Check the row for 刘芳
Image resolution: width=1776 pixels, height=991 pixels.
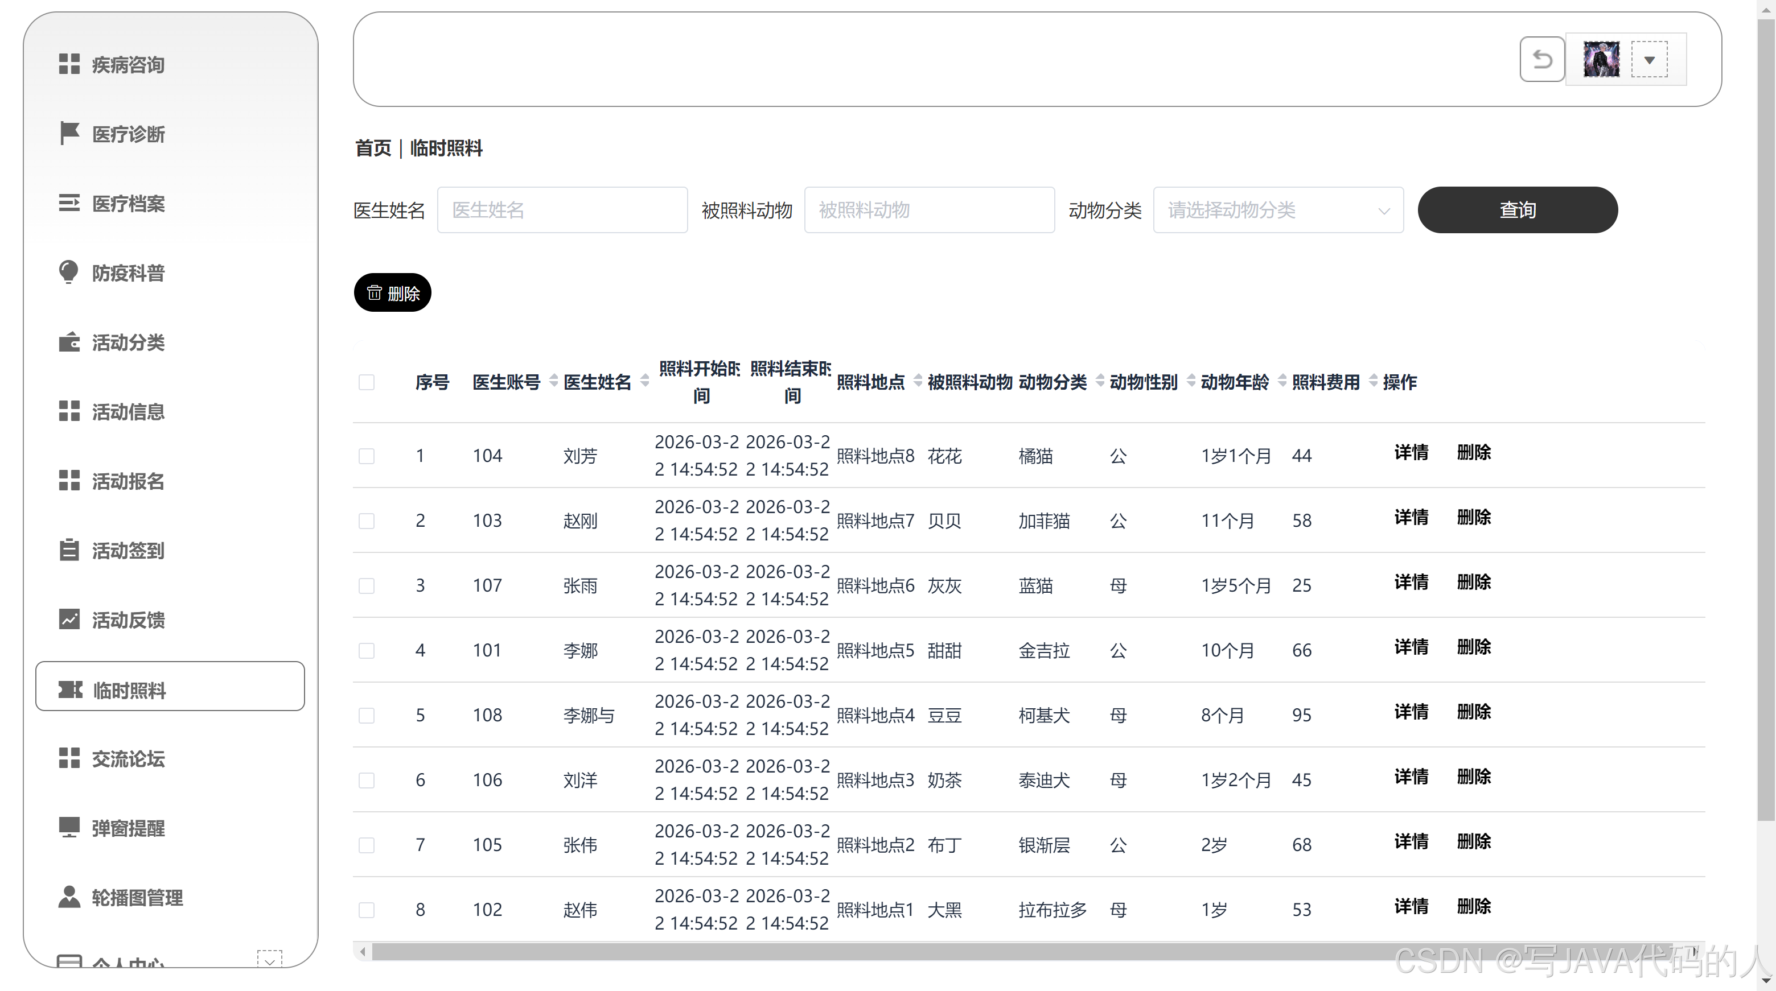367,456
